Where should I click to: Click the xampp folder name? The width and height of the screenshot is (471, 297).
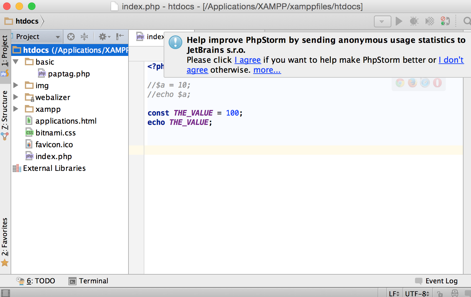point(48,109)
